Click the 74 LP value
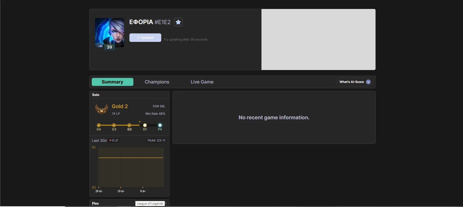The width and height of the screenshot is (463, 207). click(x=116, y=114)
